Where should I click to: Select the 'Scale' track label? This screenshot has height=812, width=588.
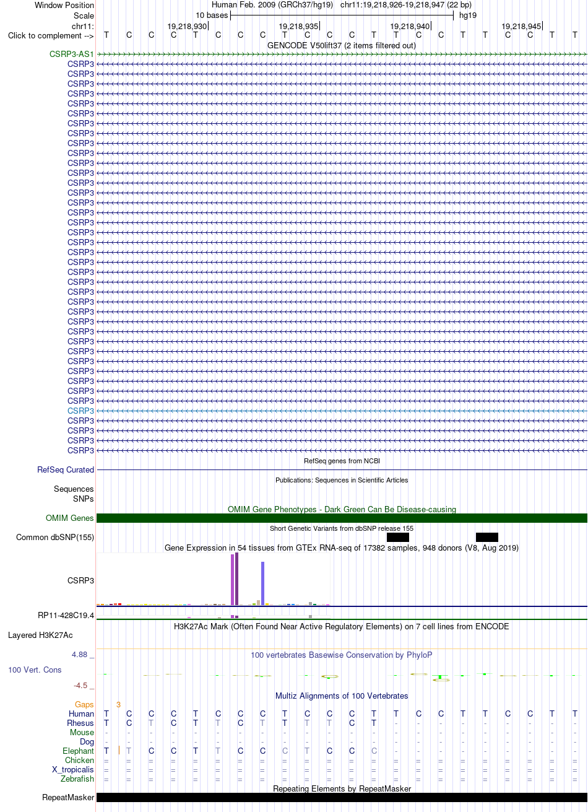(84, 15)
